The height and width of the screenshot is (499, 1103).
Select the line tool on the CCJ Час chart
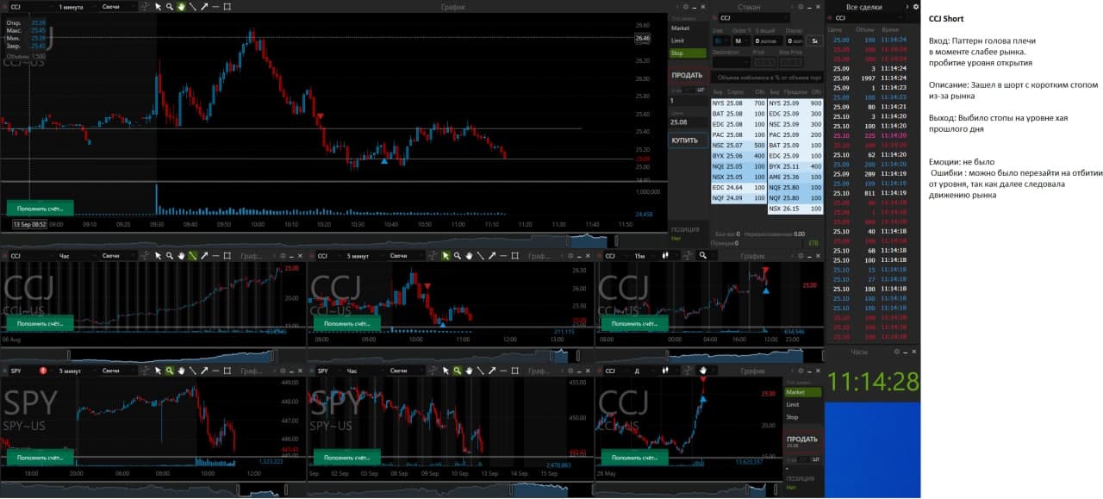[x=192, y=255]
